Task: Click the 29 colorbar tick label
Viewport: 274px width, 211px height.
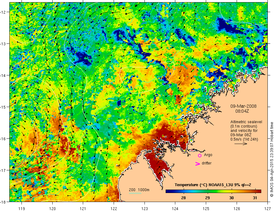Action: [207, 198]
